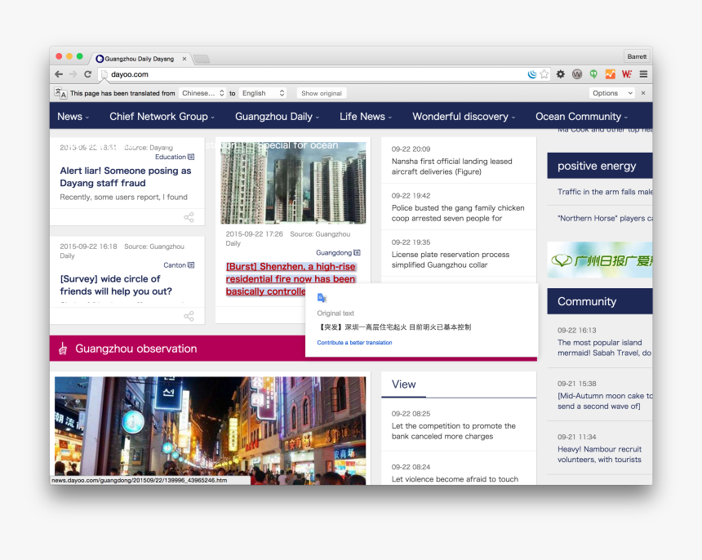Screen dimensions: 702x560
Task: Open the Survey wide circle of friends headline
Action: tap(116, 285)
